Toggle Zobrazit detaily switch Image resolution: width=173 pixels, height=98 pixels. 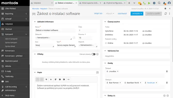(x=93, y=54)
